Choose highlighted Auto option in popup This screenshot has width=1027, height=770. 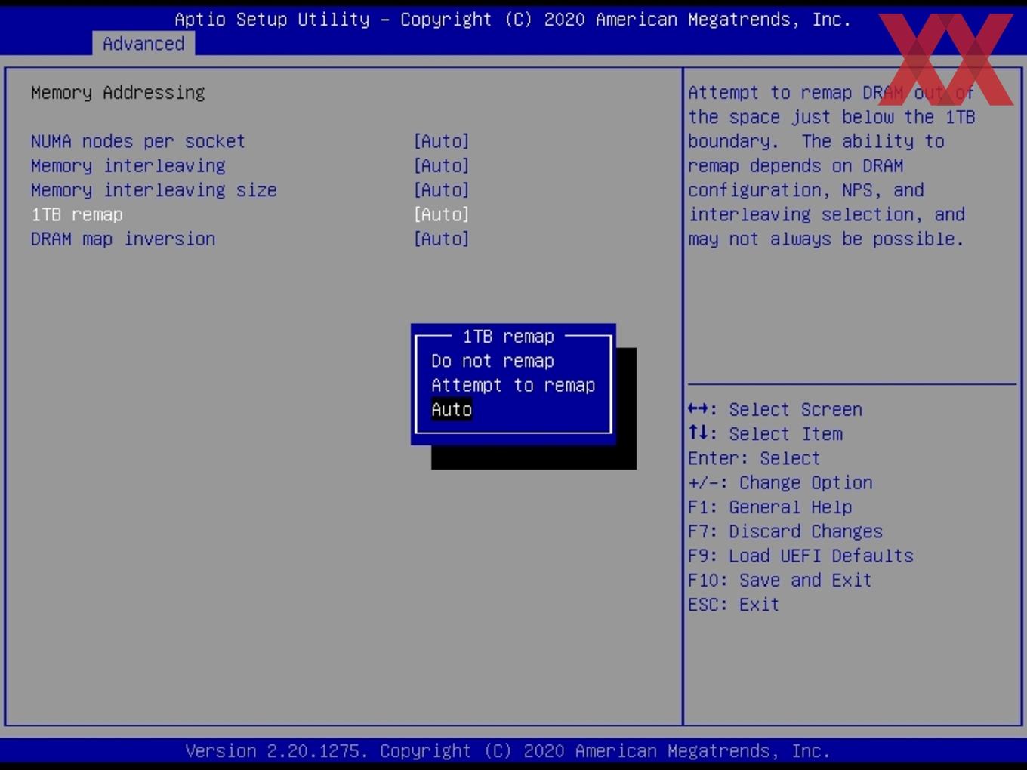[x=452, y=409]
